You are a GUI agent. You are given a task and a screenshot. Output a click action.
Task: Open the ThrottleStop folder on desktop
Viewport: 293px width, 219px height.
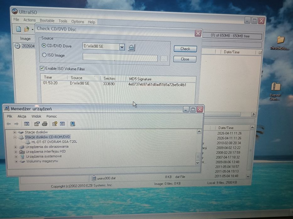click(x=279, y=43)
